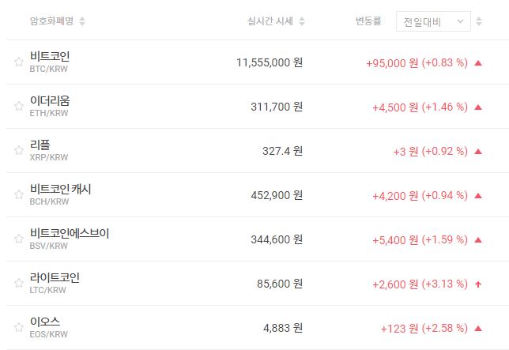
Task: Click the 변동률 column header label
Action: pos(369,21)
